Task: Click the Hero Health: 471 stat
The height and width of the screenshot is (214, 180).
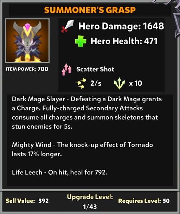Action: (124, 41)
